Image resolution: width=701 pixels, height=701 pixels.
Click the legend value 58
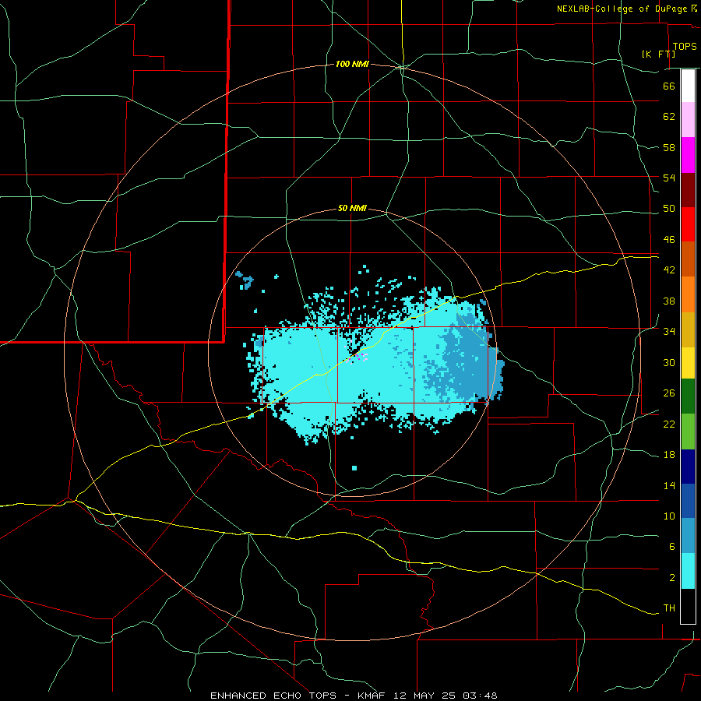[x=669, y=147]
